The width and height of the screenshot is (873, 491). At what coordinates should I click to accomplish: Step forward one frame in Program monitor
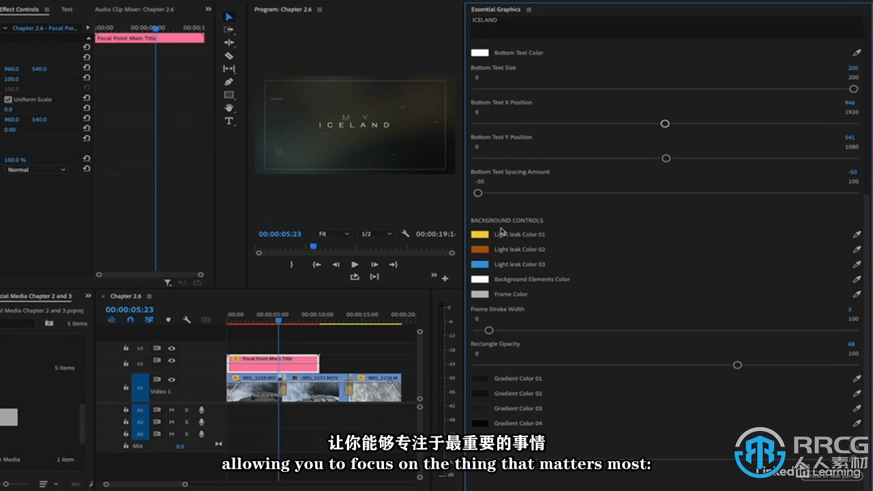pyautogui.click(x=374, y=265)
